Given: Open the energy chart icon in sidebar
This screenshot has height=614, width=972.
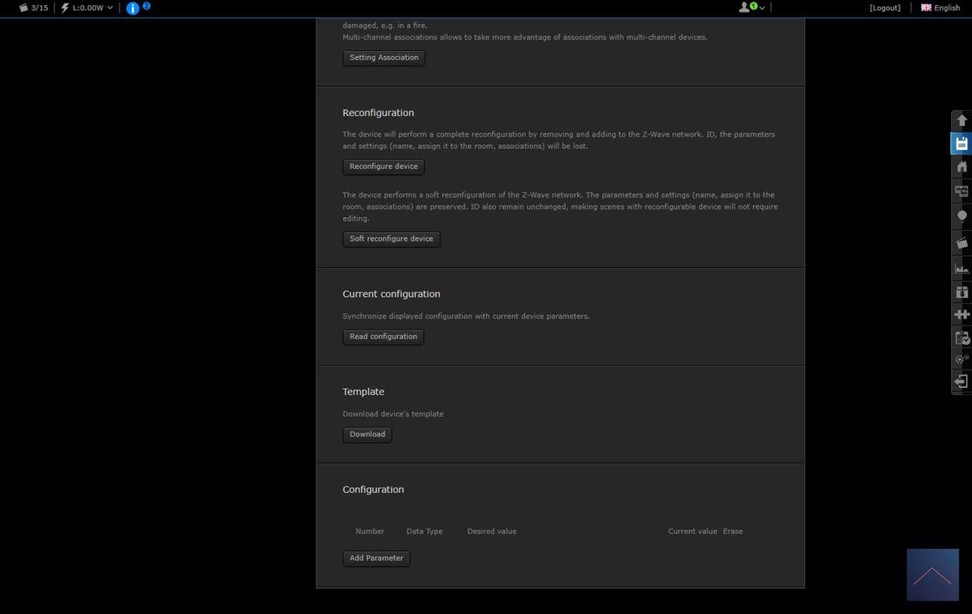Looking at the screenshot, I should point(962,268).
